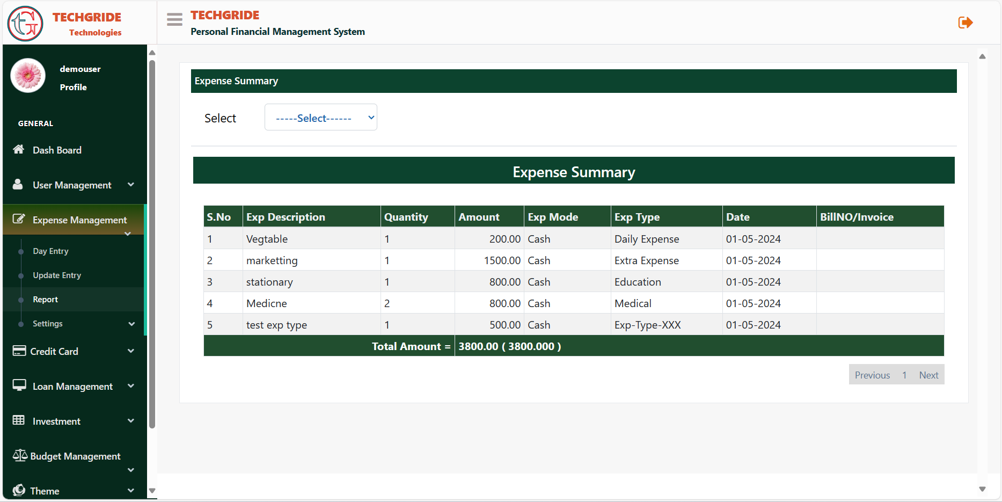Viewport: 1002px width, 502px height.
Task: Select Update Entry in the sidebar
Action: point(57,275)
